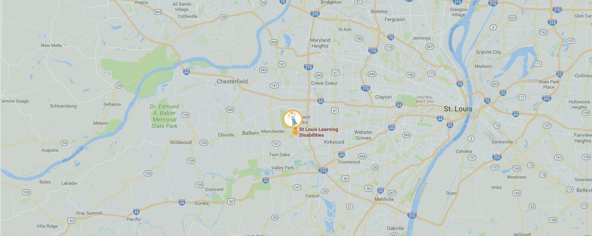
Task: Click the Route 21 highway shield
Action: click(x=349, y=207)
